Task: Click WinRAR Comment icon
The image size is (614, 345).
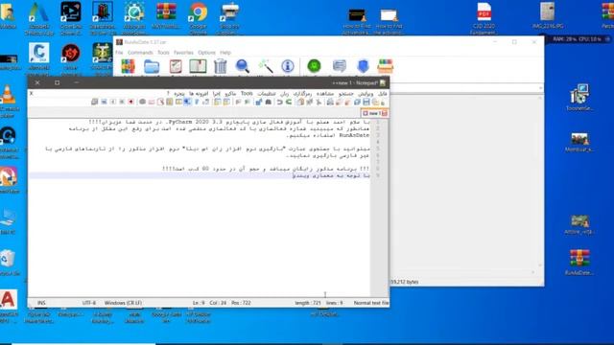Action: 339,66
